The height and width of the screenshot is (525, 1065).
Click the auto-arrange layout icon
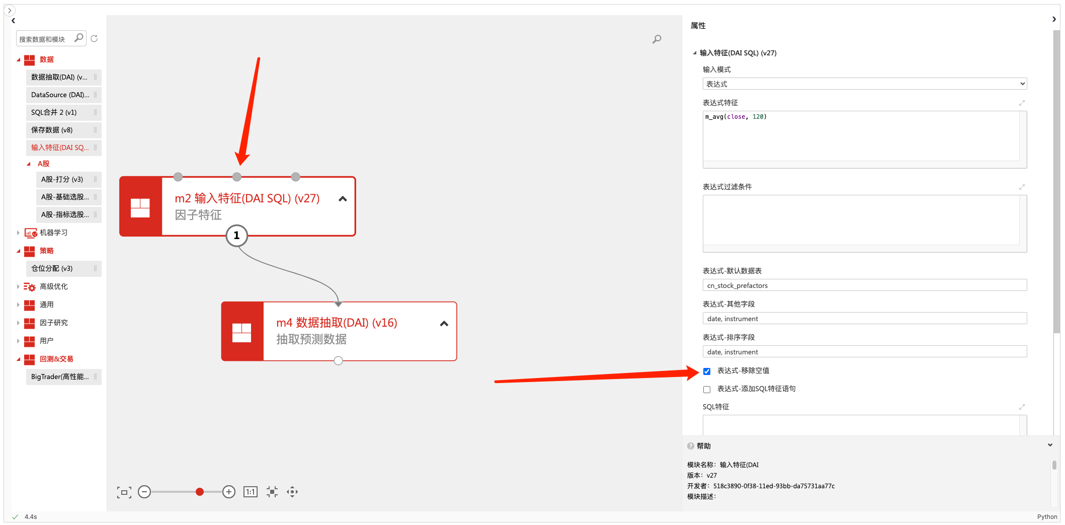(x=272, y=492)
